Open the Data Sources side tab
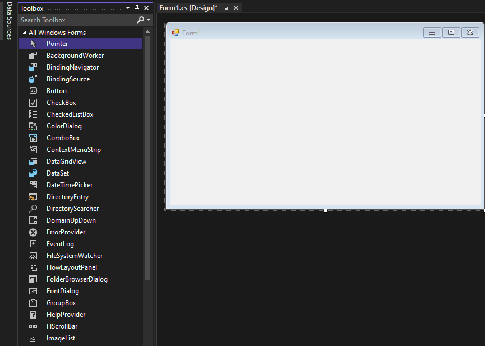 (10, 20)
